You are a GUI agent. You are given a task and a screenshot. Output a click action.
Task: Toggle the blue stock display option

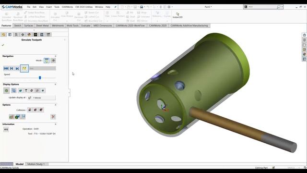click(14, 90)
